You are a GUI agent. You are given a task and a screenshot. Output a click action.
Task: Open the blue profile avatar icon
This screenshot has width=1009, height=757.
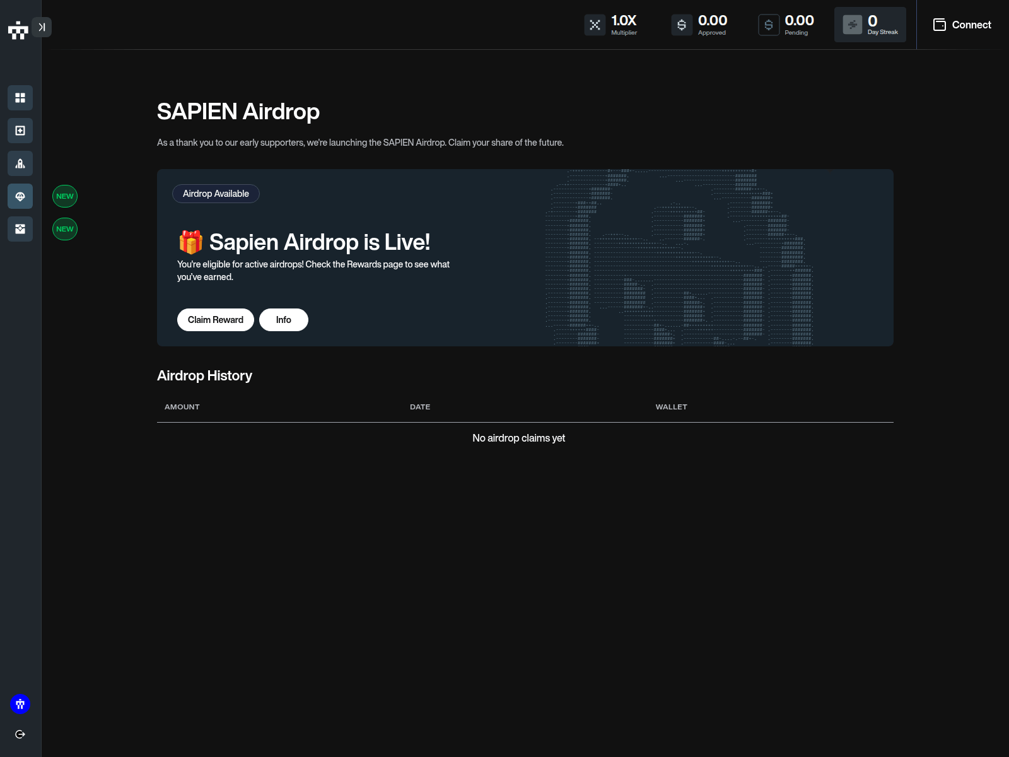20,704
